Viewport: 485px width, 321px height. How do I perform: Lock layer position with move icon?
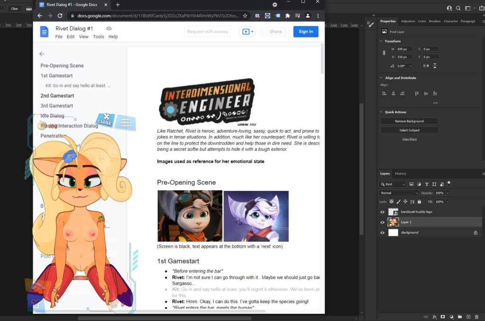click(x=405, y=201)
